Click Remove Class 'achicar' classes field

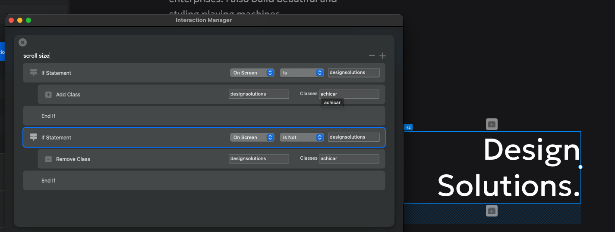349,159
